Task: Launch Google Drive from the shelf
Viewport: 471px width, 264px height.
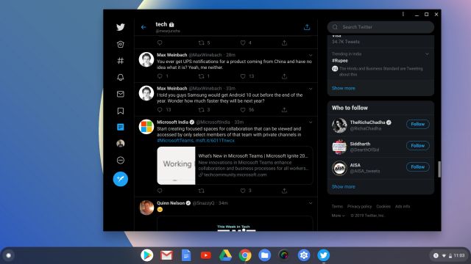Action: pyautogui.click(x=225, y=255)
